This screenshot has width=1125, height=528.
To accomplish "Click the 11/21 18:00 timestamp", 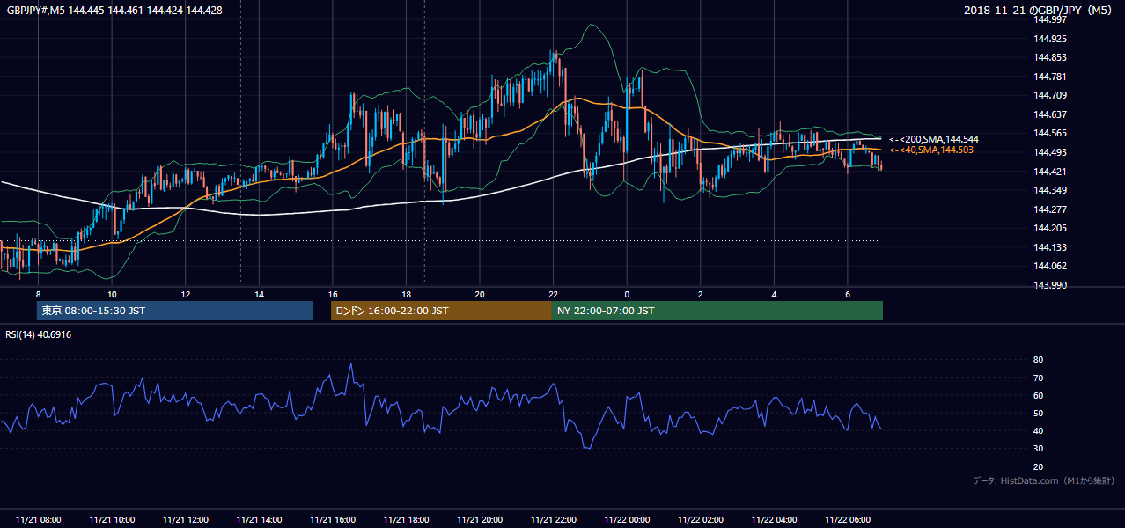I will pos(407,520).
